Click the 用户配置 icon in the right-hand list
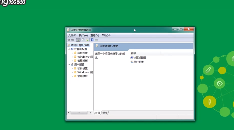Image resolution: width=234 pixels, height=130 pixels. tap(132, 62)
